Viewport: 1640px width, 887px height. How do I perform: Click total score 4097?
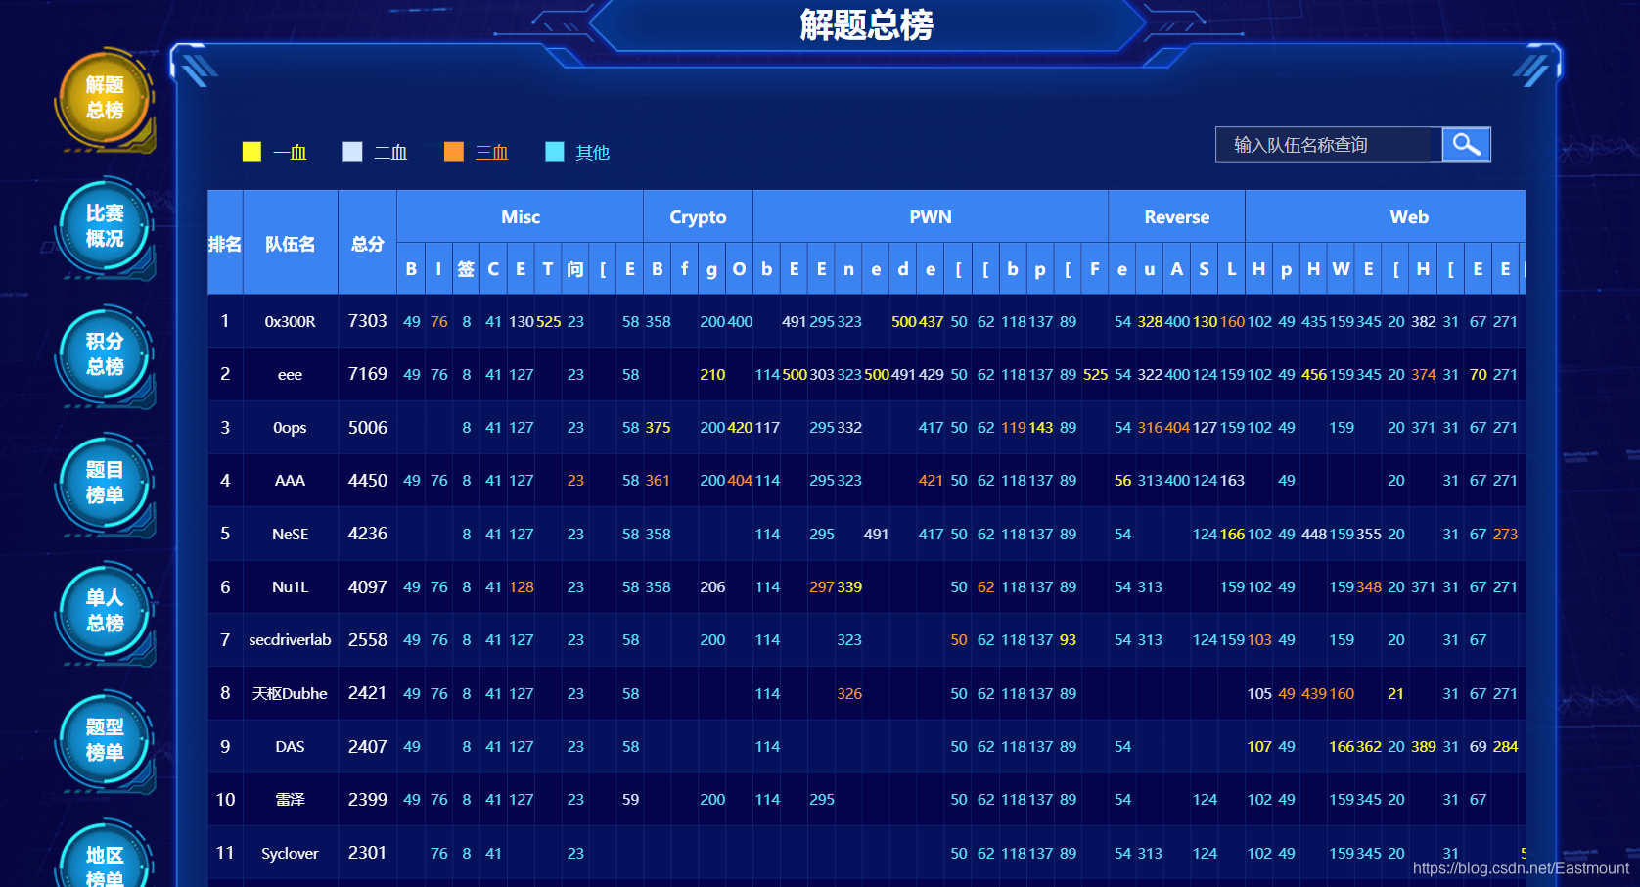(368, 587)
